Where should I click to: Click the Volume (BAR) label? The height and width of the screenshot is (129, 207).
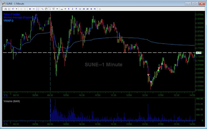pos(12,101)
